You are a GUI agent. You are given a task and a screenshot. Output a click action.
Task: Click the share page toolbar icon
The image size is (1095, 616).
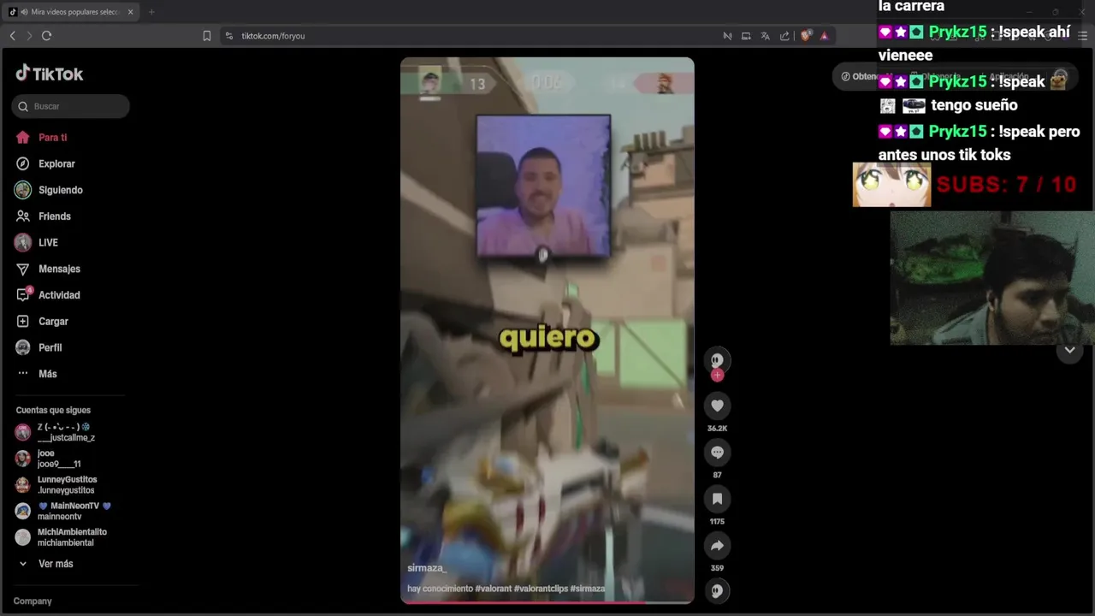pyautogui.click(x=784, y=36)
